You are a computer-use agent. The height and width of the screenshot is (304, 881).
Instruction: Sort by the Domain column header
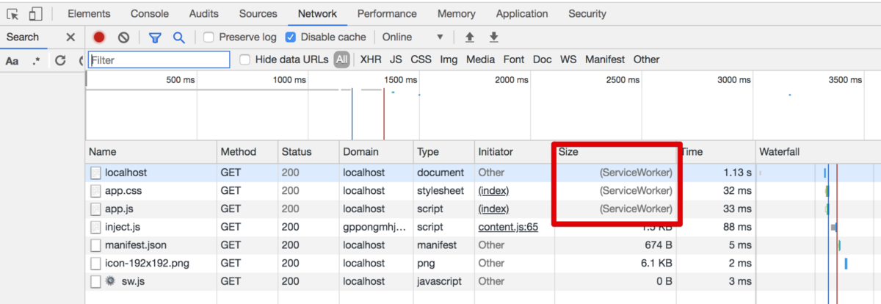coord(377,152)
